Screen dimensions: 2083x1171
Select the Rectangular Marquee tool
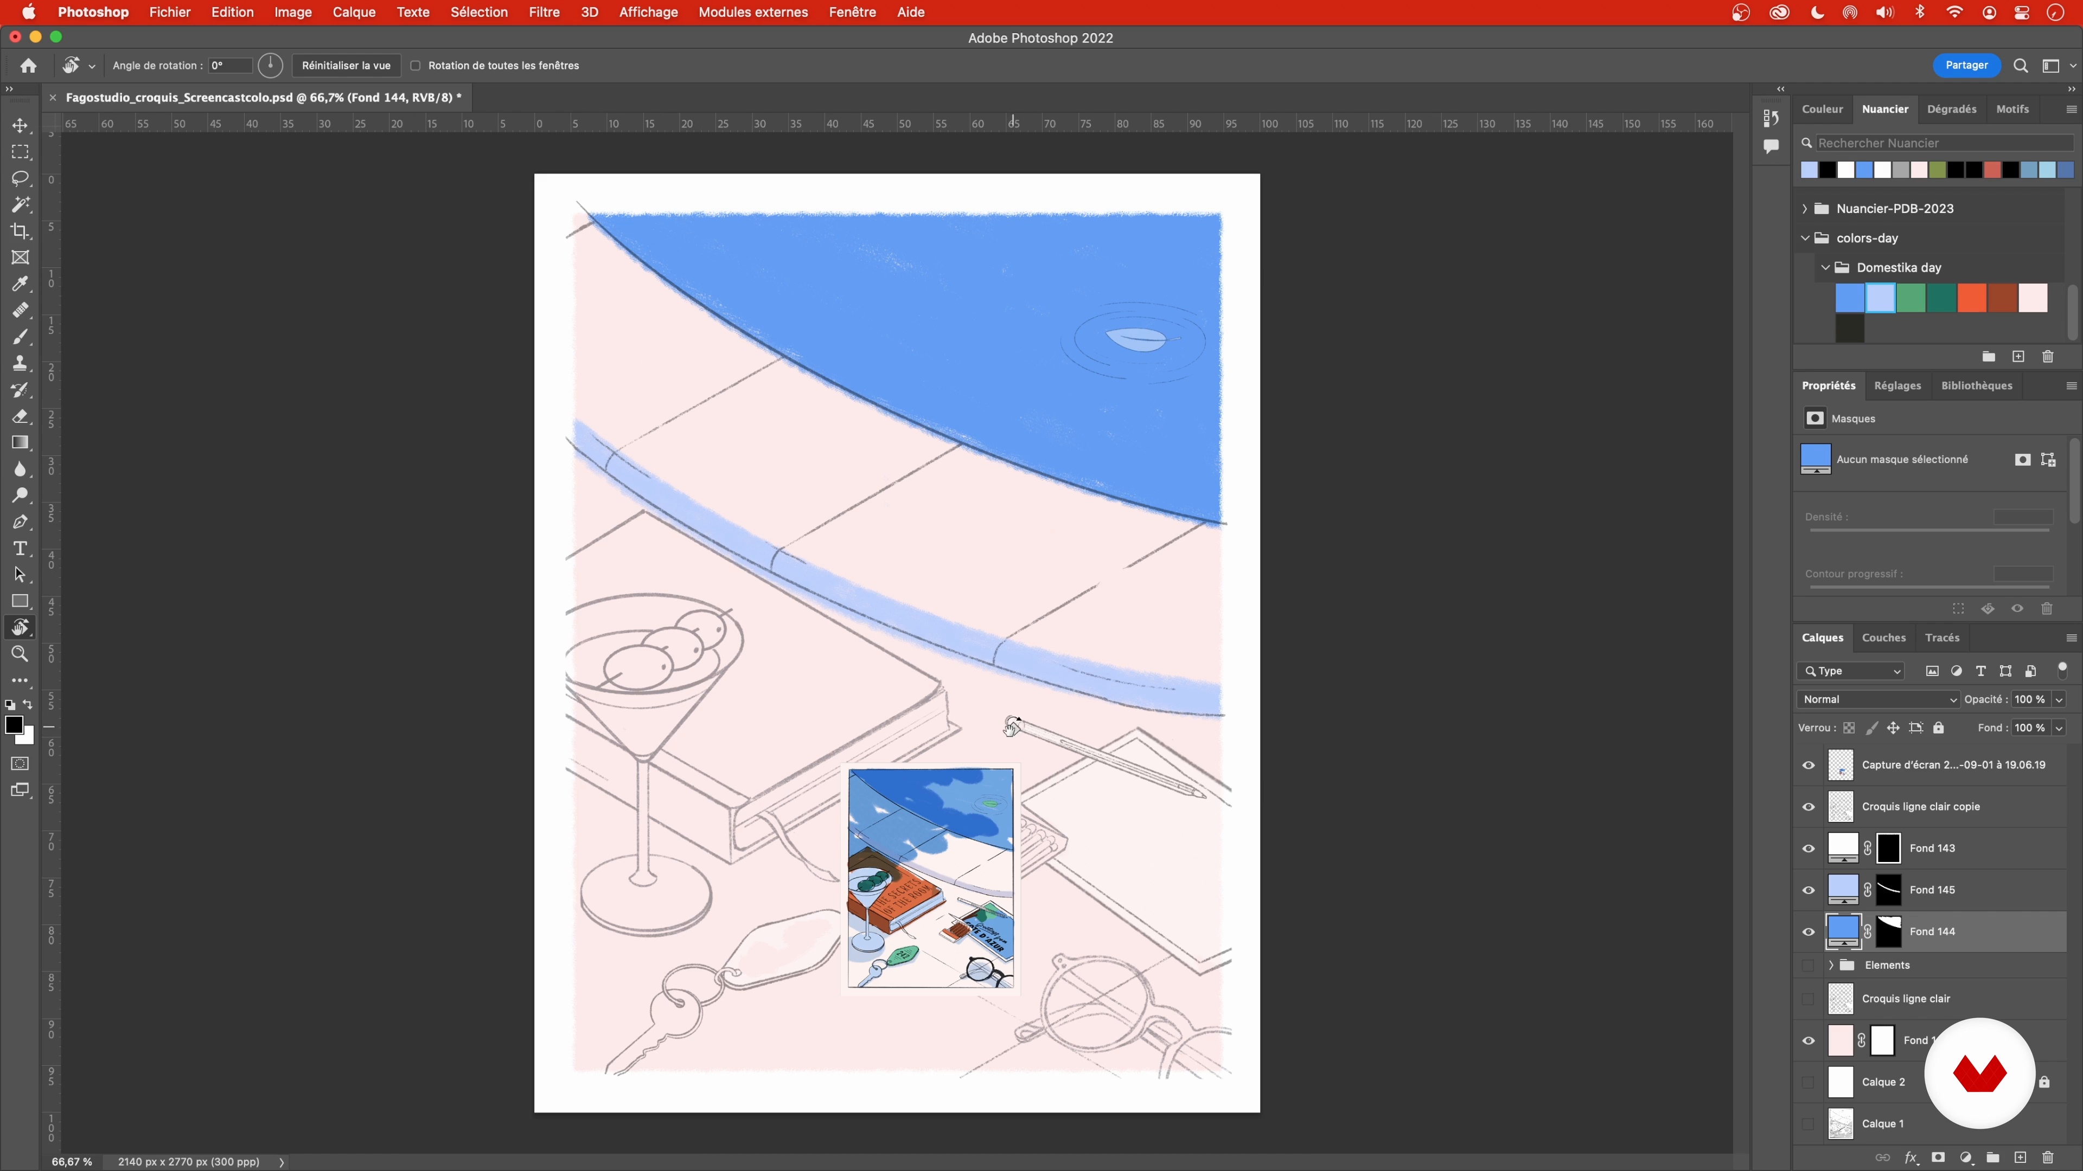[20, 152]
